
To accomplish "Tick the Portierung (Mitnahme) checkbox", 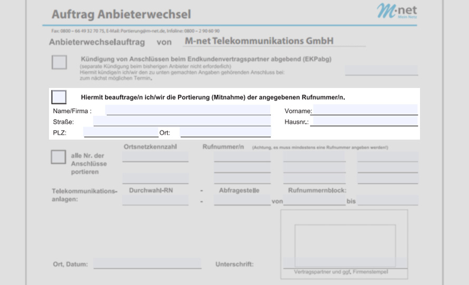I will 59,97.
